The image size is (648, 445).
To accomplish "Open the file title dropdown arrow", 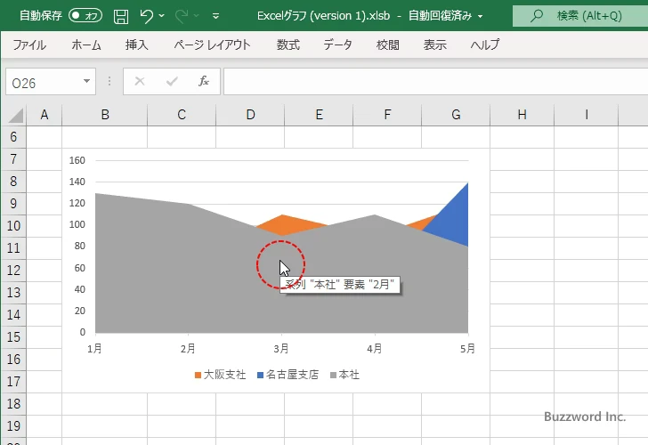I will (481, 17).
